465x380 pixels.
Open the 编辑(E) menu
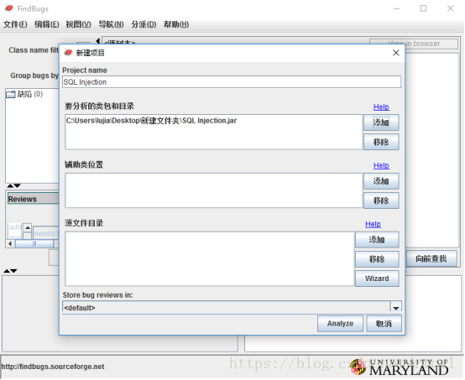46,24
